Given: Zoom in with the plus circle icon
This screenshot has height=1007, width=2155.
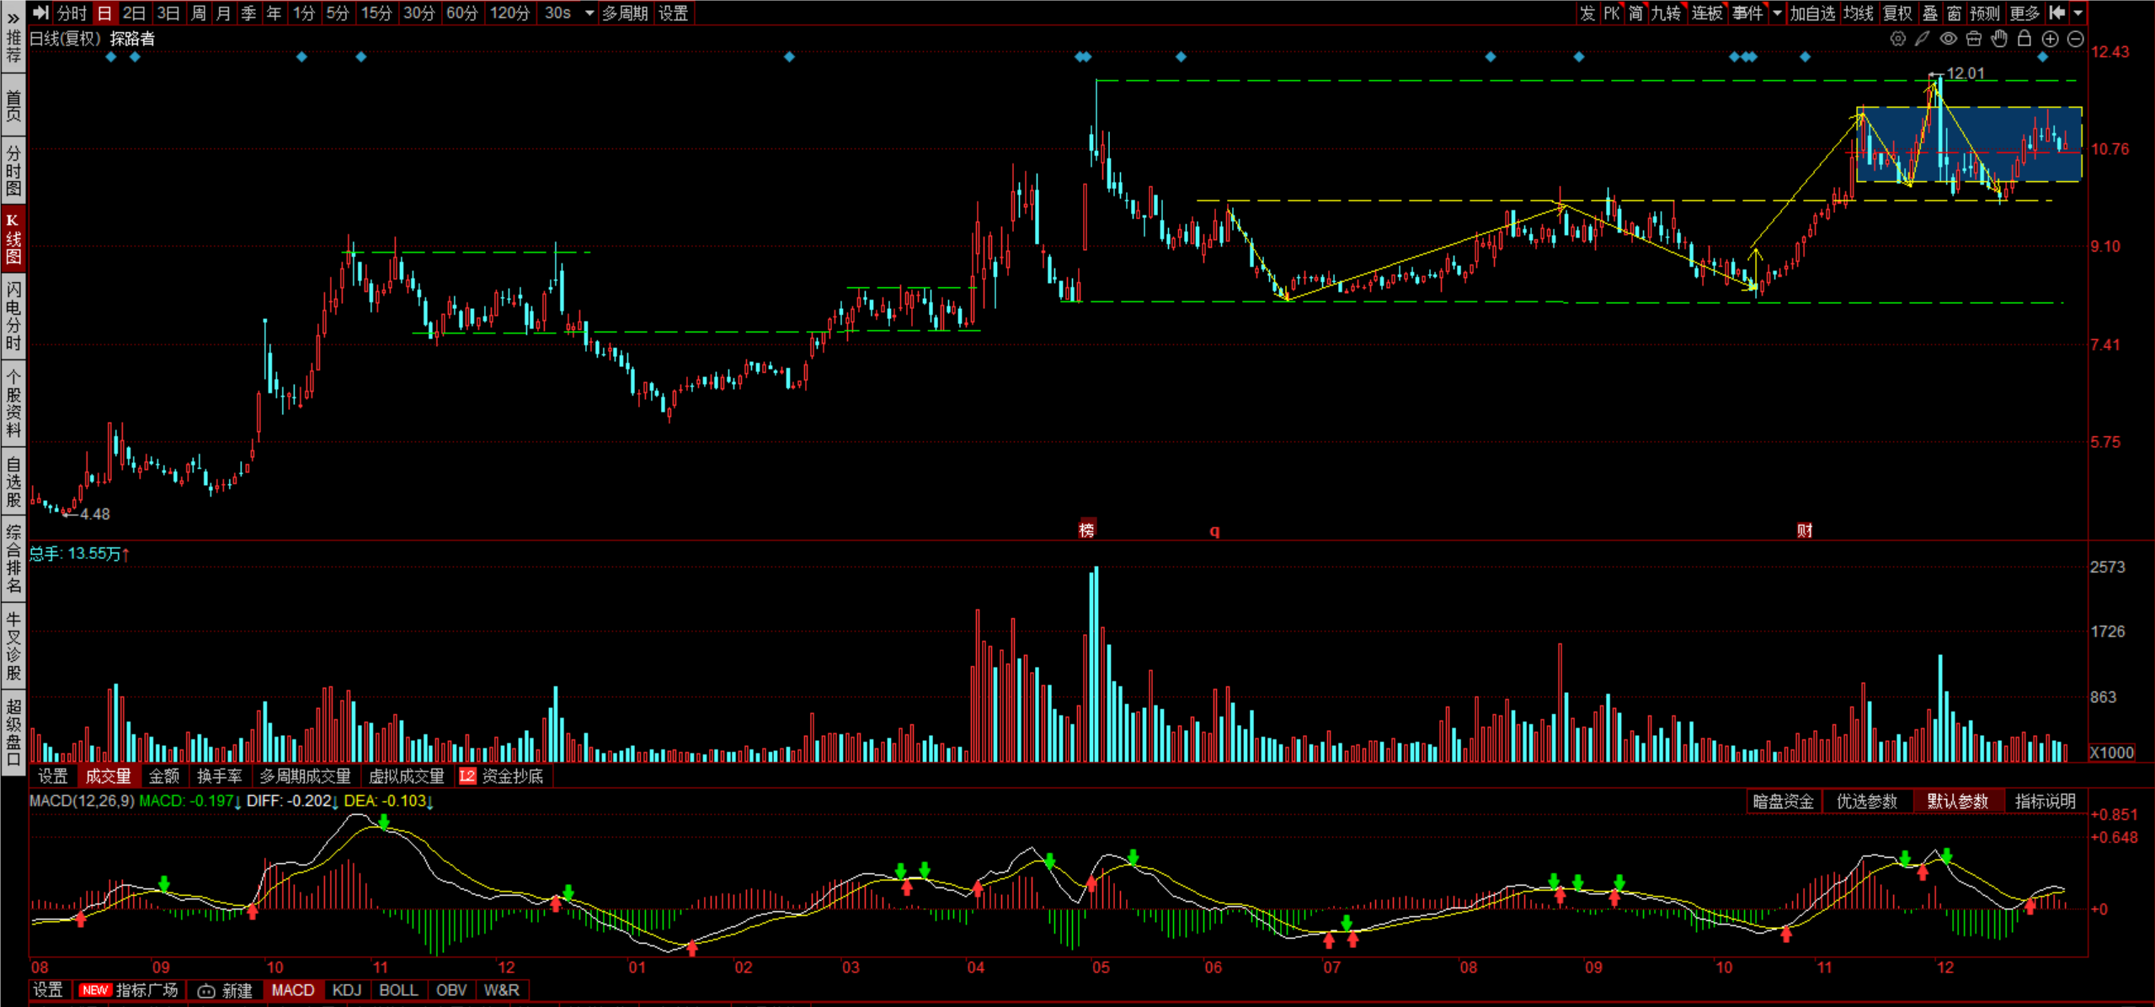Looking at the screenshot, I should click(x=2050, y=39).
